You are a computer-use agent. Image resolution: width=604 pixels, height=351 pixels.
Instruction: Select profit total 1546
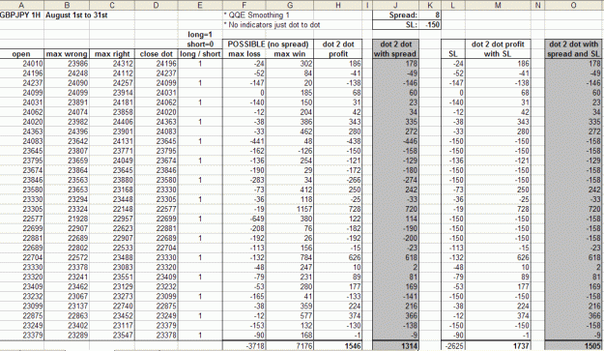coord(338,346)
